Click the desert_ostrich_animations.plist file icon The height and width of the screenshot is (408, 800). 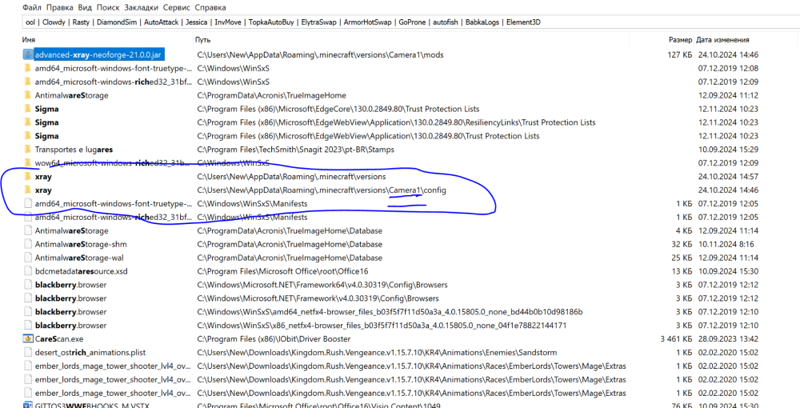(27, 353)
